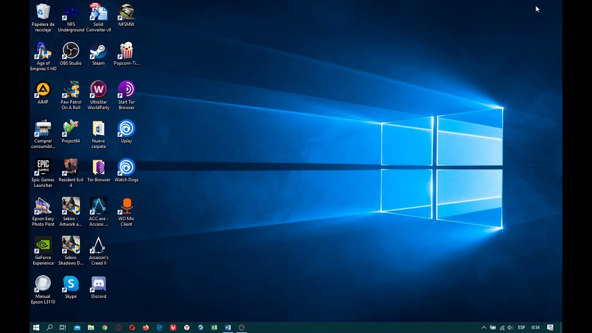Click the GeForce Experience shortcut
The height and width of the screenshot is (333, 592).
click(x=43, y=251)
